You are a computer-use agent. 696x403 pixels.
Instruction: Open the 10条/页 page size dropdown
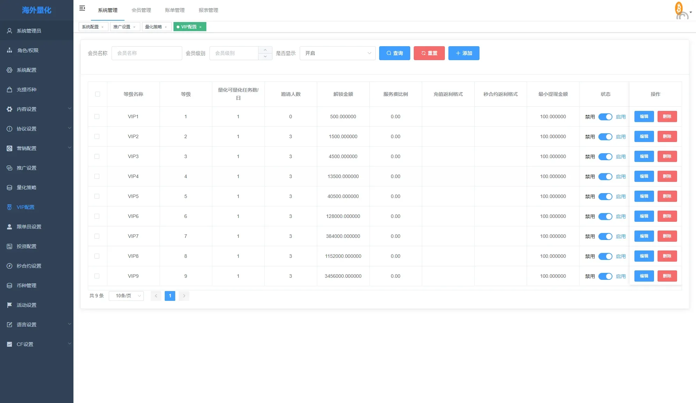coord(126,296)
